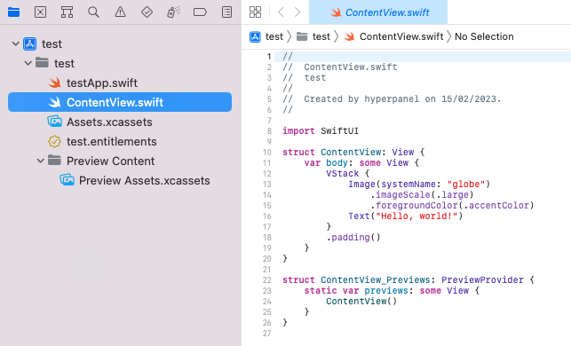Open the Project navigator folder icon
571x346 pixels.
(13, 12)
